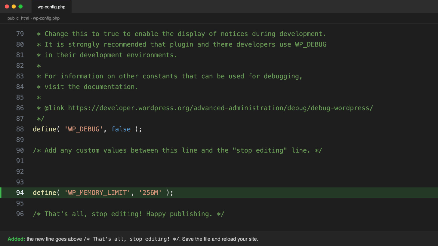Click the yellow minimize window button
The width and height of the screenshot is (438, 246).
click(x=14, y=7)
